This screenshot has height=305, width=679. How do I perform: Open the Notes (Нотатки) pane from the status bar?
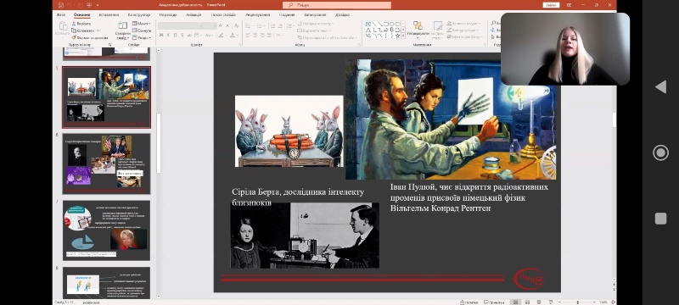click(469, 302)
